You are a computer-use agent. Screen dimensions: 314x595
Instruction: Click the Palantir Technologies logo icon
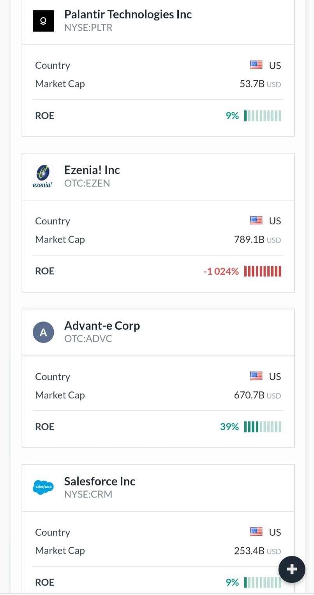click(x=43, y=21)
